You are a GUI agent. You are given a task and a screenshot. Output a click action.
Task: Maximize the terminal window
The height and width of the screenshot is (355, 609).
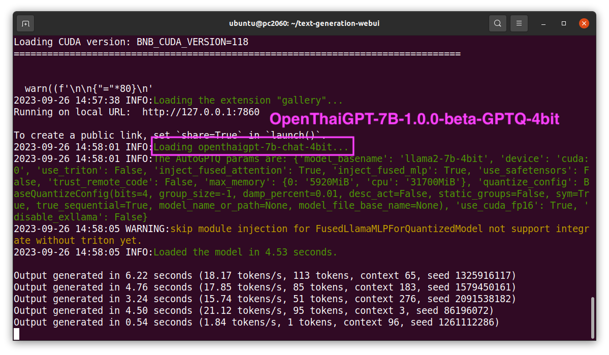pos(564,24)
